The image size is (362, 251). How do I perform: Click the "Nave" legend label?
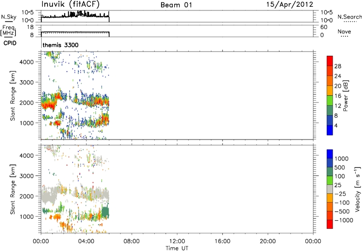click(344, 32)
